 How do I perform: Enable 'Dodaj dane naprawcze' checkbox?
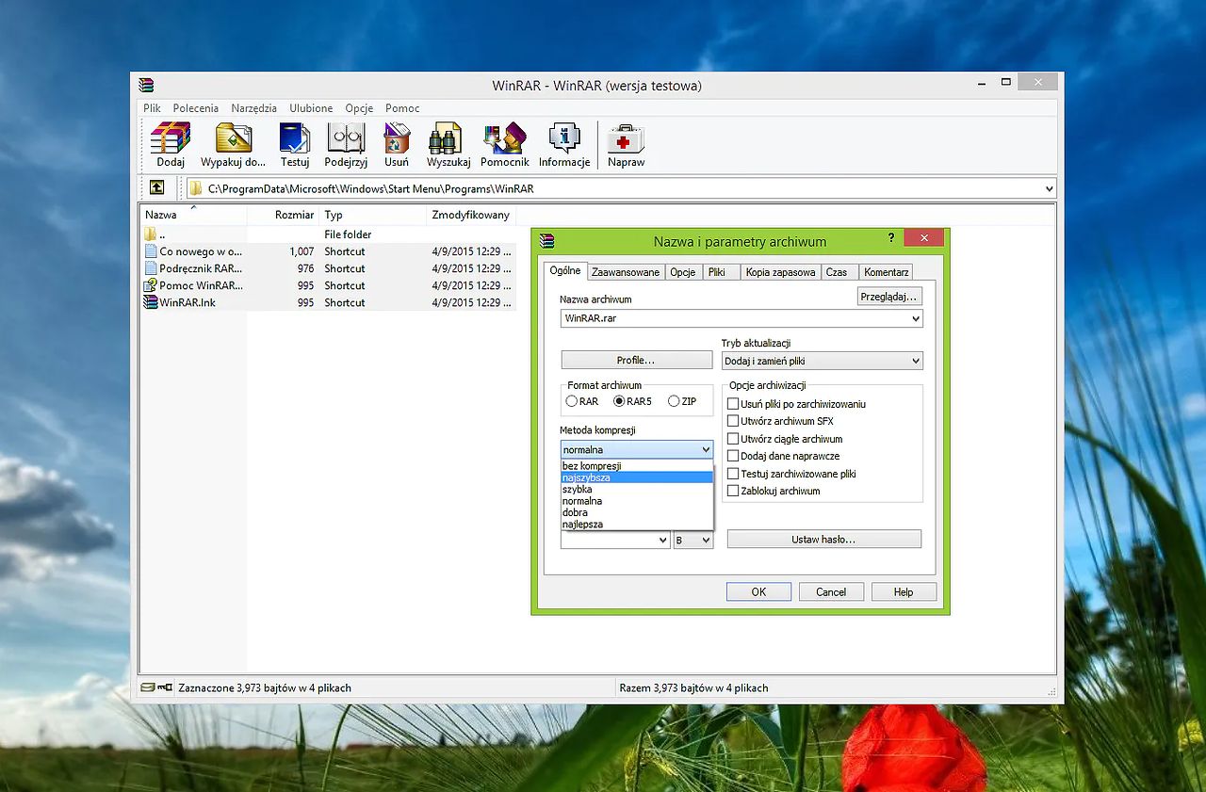pos(733,456)
